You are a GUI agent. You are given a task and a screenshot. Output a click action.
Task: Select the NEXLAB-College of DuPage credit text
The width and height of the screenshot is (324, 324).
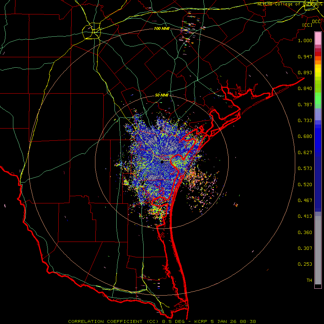[x=289, y=4]
